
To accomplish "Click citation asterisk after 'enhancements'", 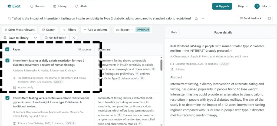I will (x=119, y=115).
